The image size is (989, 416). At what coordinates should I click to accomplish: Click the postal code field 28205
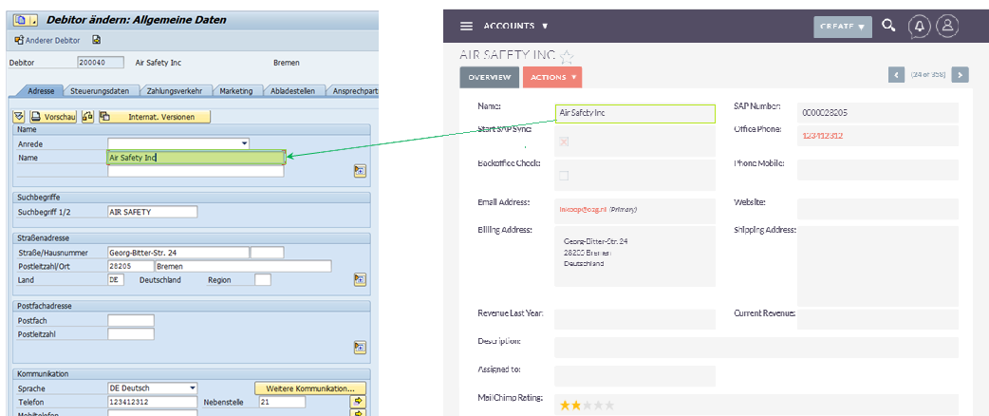(131, 266)
